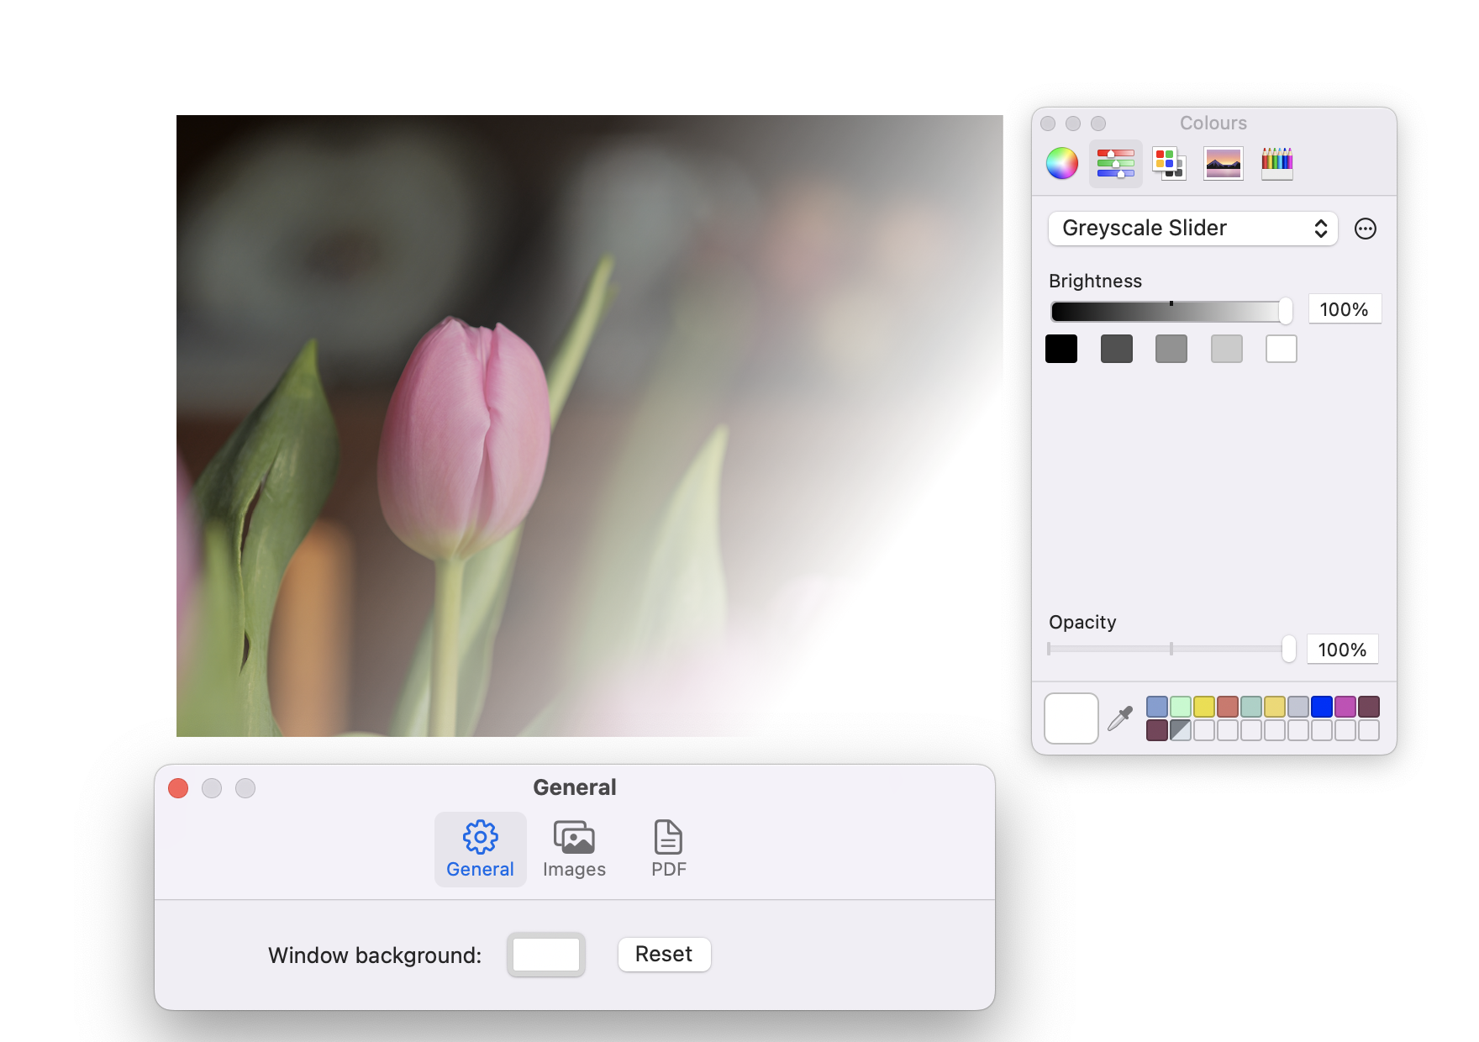Image resolution: width=1479 pixels, height=1042 pixels.
Task: Open the colour wheel picker
Action: 1061,163
